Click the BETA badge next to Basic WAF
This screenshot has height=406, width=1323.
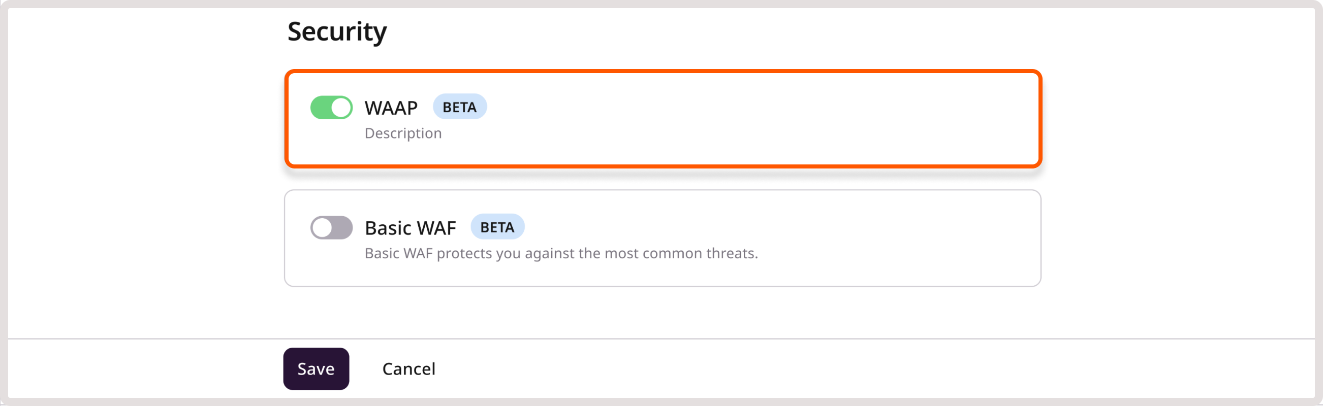[497, 227]
